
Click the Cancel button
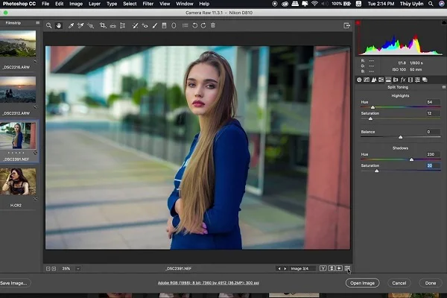[x=399, y=283]
